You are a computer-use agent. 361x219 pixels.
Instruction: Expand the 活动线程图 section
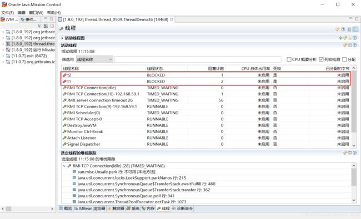62,38
